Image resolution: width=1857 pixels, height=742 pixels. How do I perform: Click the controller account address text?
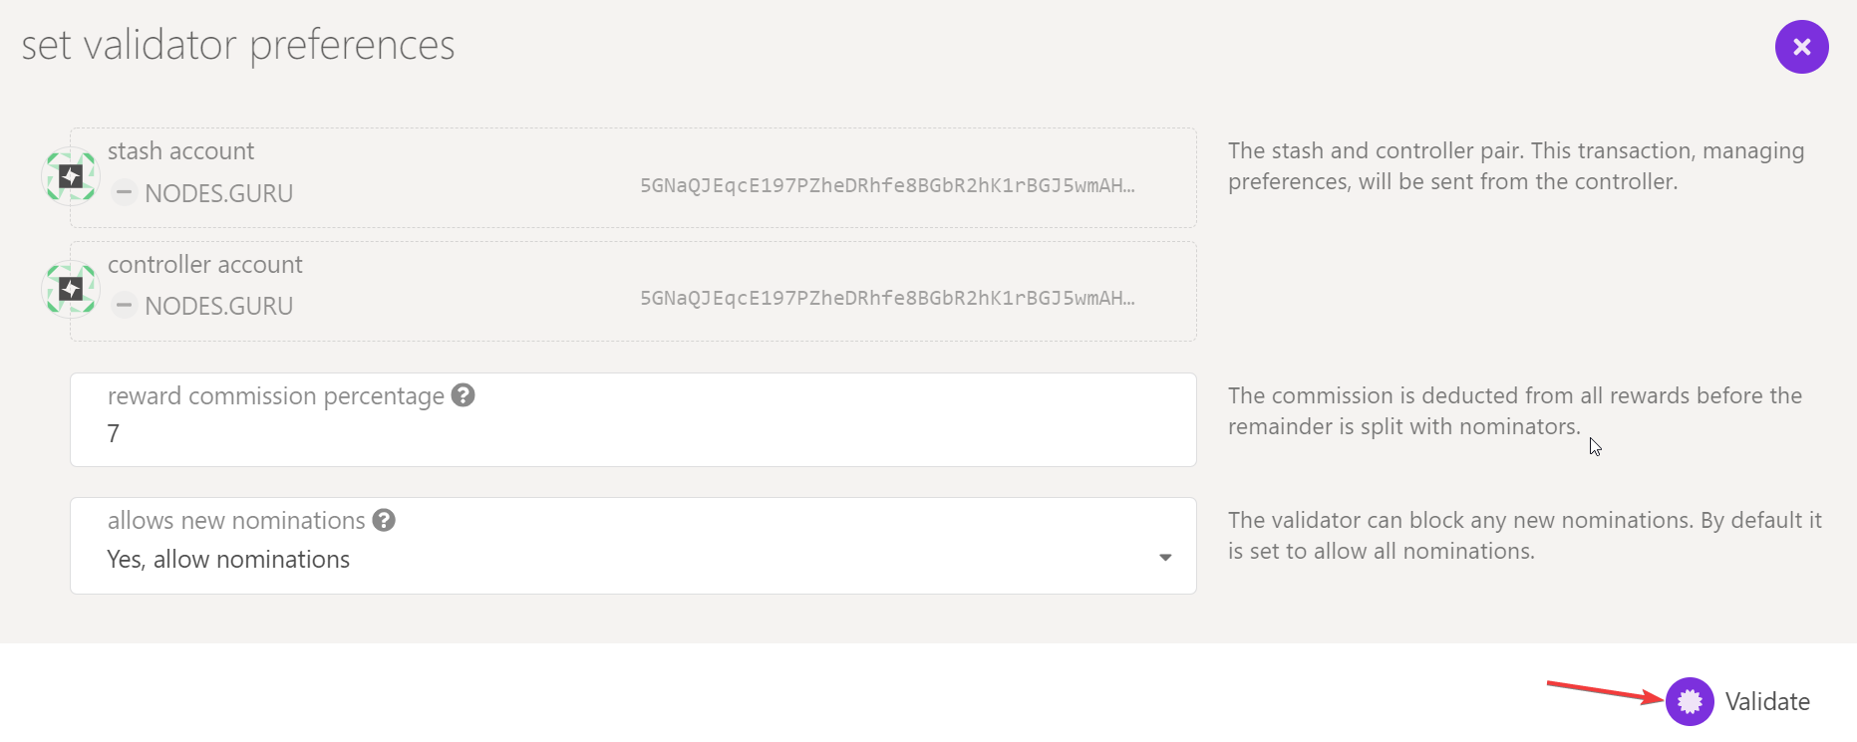(x=887, y=298)
